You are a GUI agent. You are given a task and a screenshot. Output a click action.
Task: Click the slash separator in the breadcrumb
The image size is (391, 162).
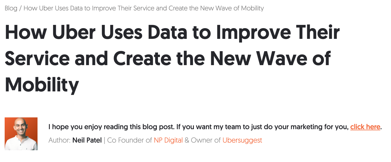coord(21,8)
